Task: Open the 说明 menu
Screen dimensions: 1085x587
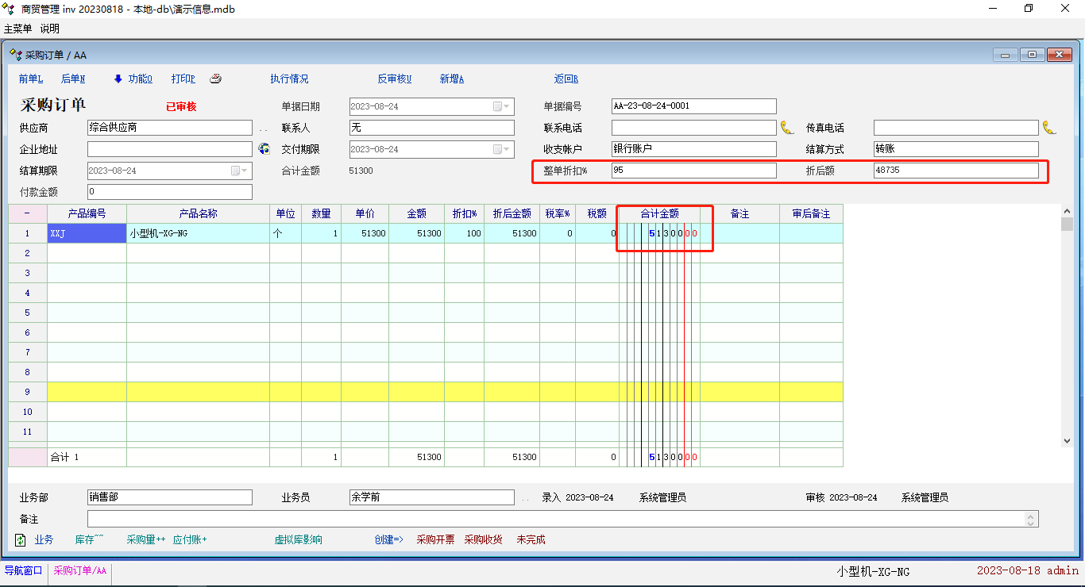Action: click(x=50, y=29)
